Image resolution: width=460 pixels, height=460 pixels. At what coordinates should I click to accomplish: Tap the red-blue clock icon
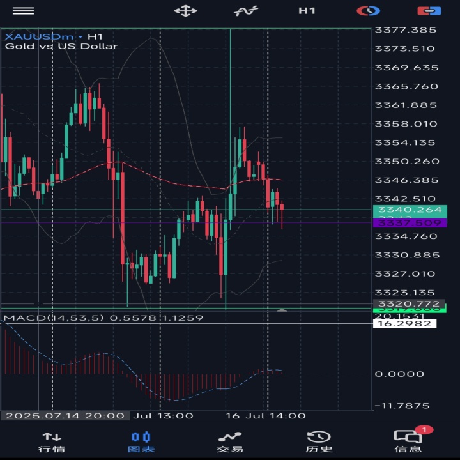[368, 11]
